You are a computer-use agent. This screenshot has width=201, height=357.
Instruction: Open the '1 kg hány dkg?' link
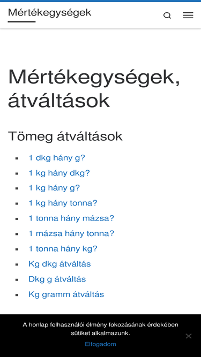coord(59,173)
